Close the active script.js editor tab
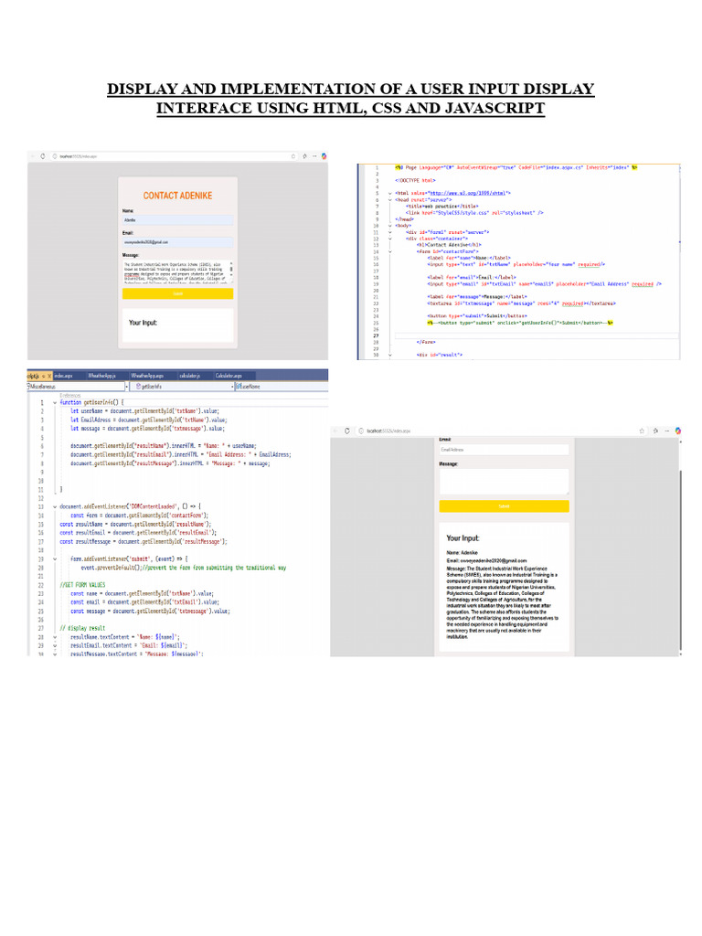Screen dimensions: 702x936 [48, 376]
